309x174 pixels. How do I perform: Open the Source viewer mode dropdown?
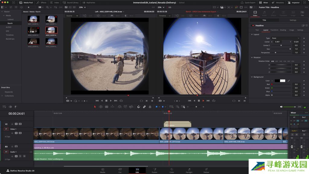click(x=71, y=16)
